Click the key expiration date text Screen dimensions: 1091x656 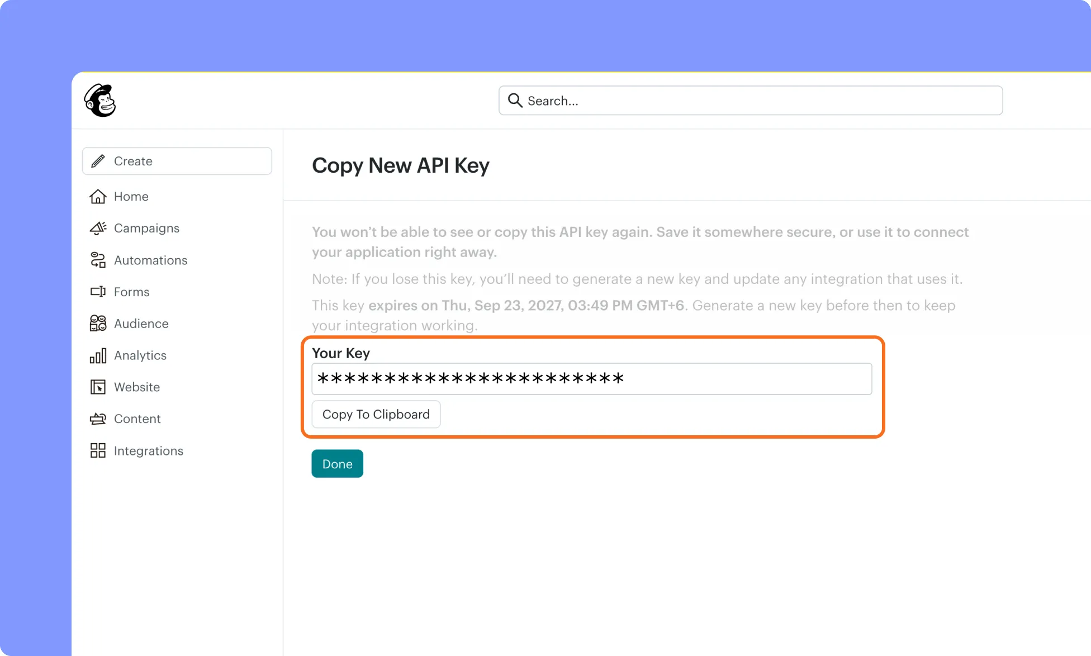(x=526, y=306)
